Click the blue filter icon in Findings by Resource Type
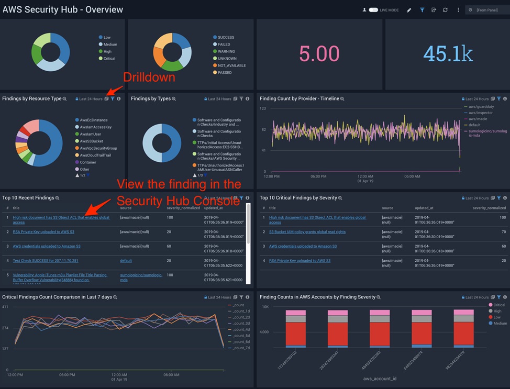Screen dimensions: 510x389 point(113,99)
